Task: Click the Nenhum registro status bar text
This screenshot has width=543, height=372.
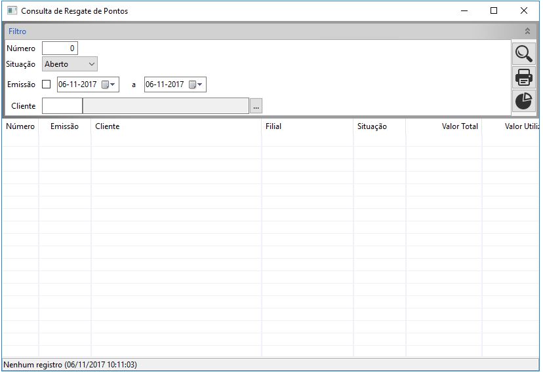Action: tap(70, 364)
